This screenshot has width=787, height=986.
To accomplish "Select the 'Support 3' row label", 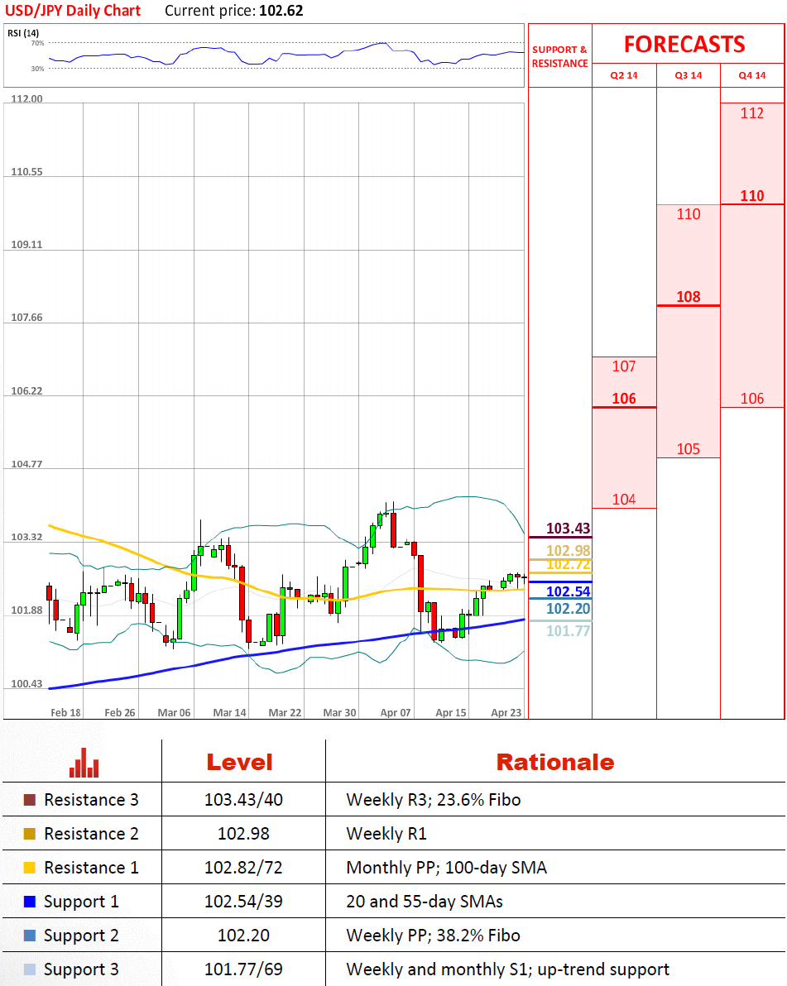I will click(81, 969).
